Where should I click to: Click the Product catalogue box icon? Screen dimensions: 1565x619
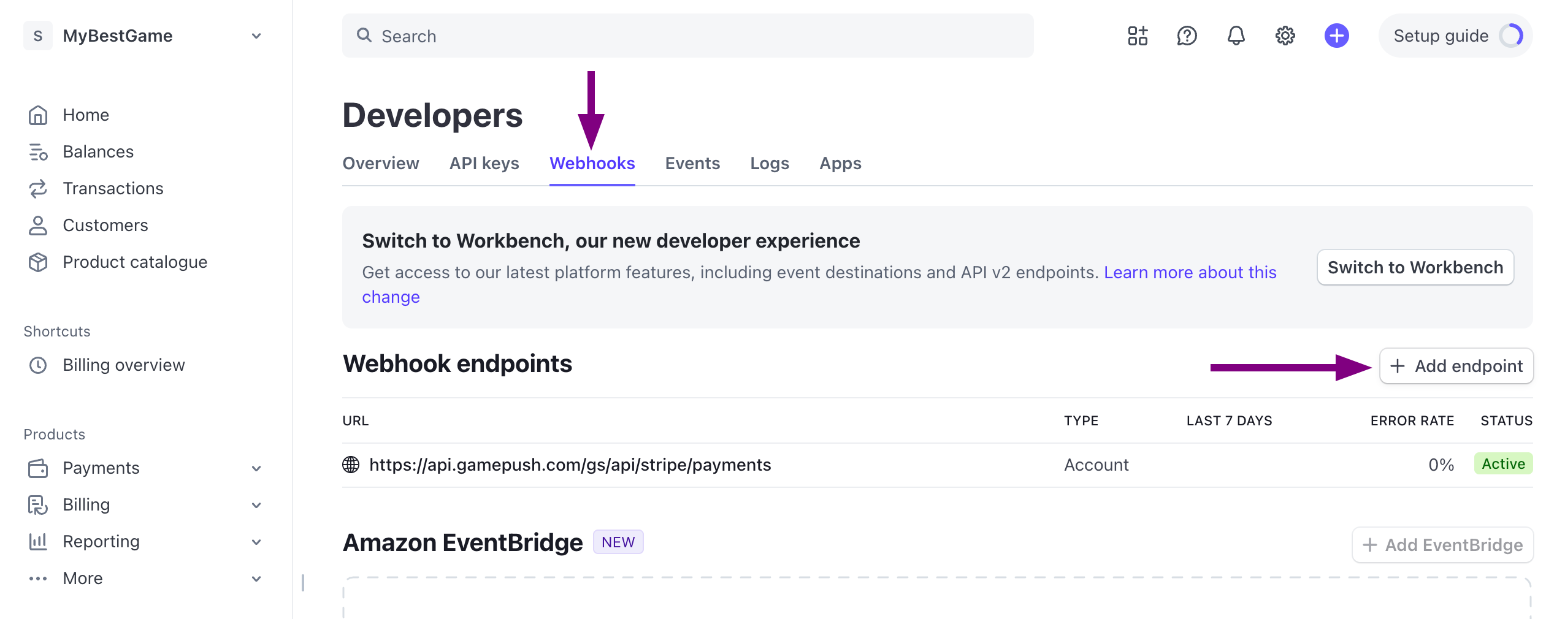tap(38, 262)
